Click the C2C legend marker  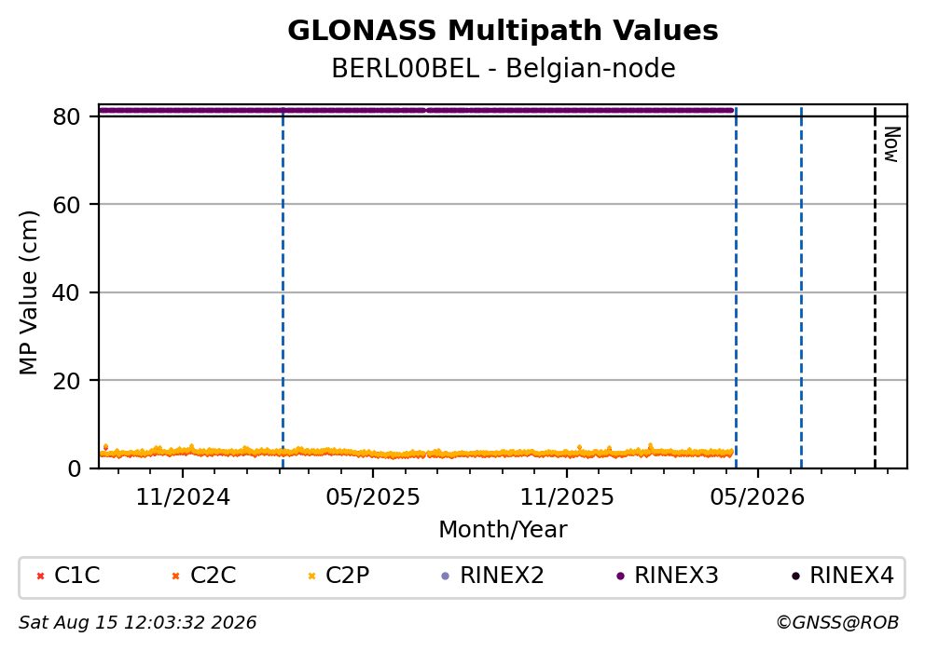click(x=175, y=576)
